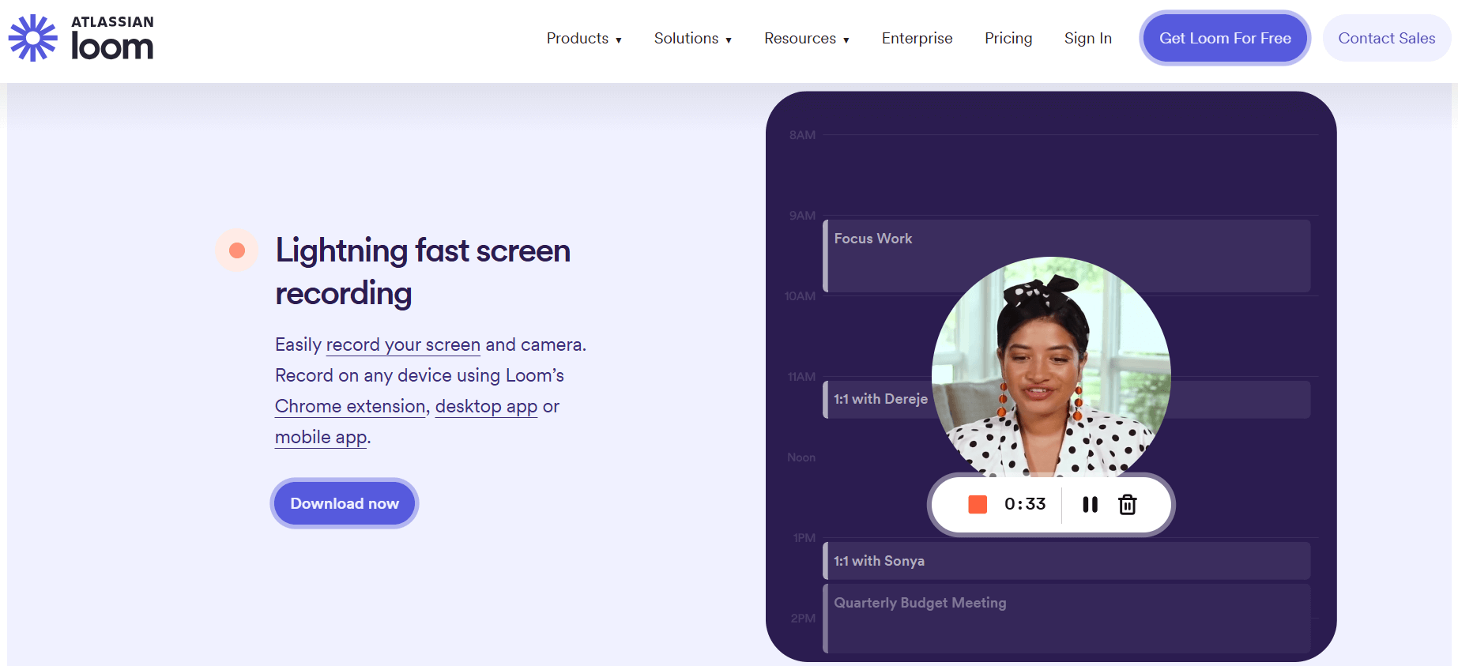Screen dimensions: 1458x666
Task: Expand the Solutions dropdown menu
Action: pos(693,38)
